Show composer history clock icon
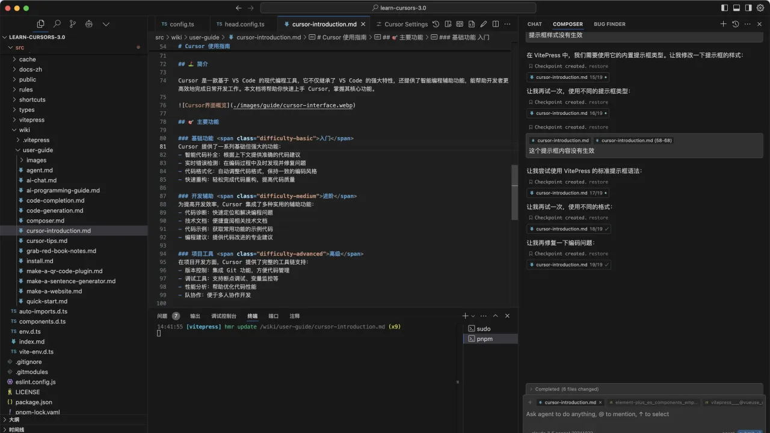 735,24
